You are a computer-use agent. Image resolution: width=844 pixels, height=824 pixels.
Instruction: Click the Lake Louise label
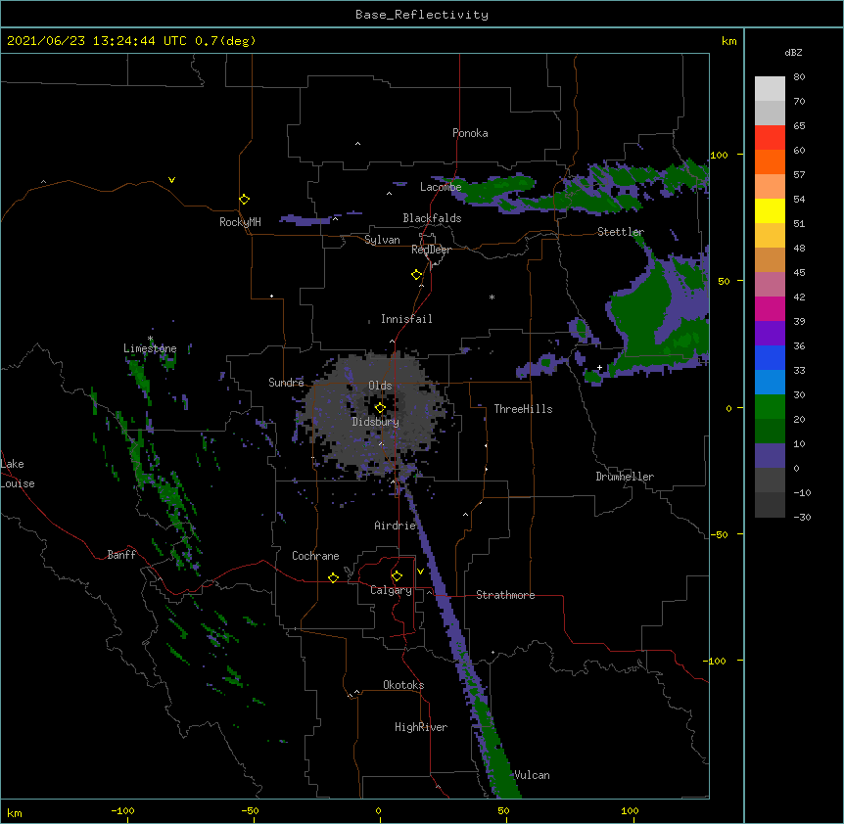coord(18,474)
